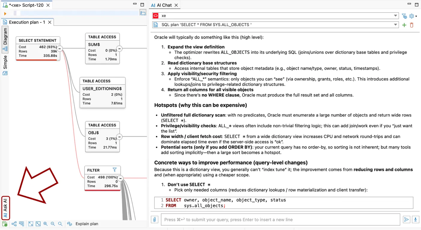Click the magnifier search icon in the plan toolbar

point(60,224)
